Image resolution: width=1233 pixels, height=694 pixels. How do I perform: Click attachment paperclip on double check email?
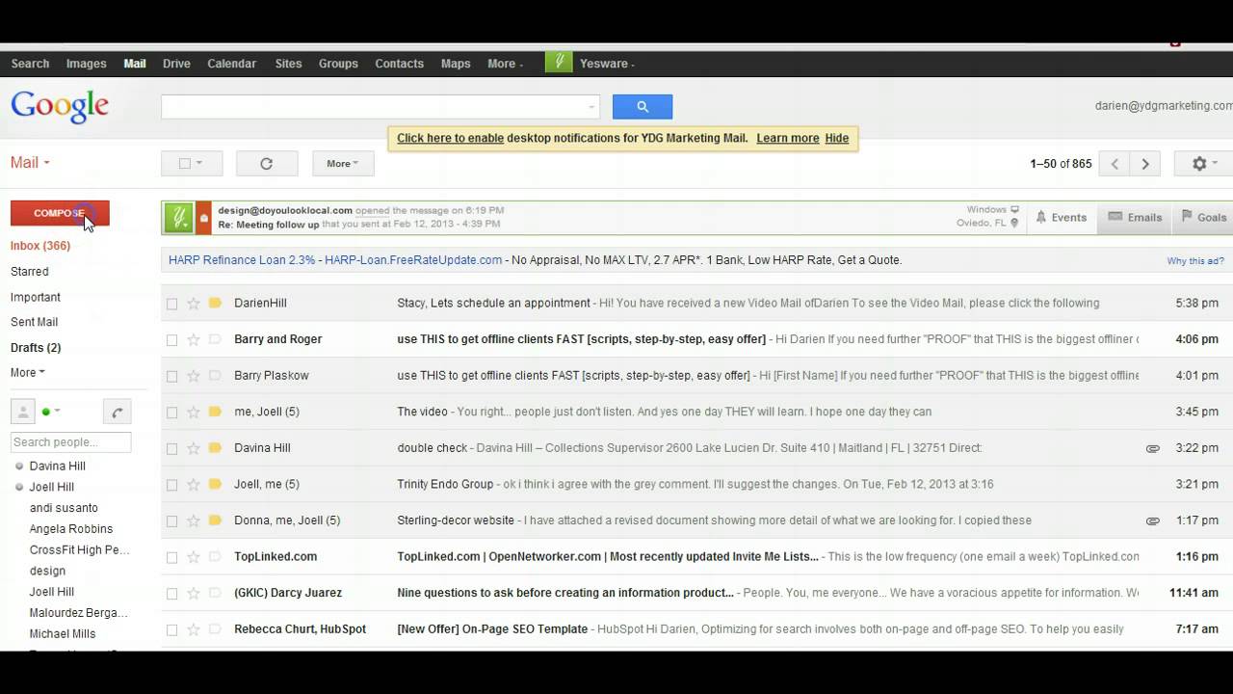click(x=1152, y=448)
